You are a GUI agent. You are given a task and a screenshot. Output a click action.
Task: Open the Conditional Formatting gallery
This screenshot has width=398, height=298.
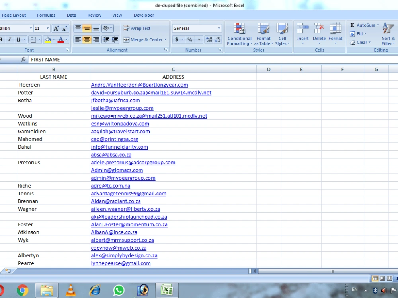tap(239, 34)
